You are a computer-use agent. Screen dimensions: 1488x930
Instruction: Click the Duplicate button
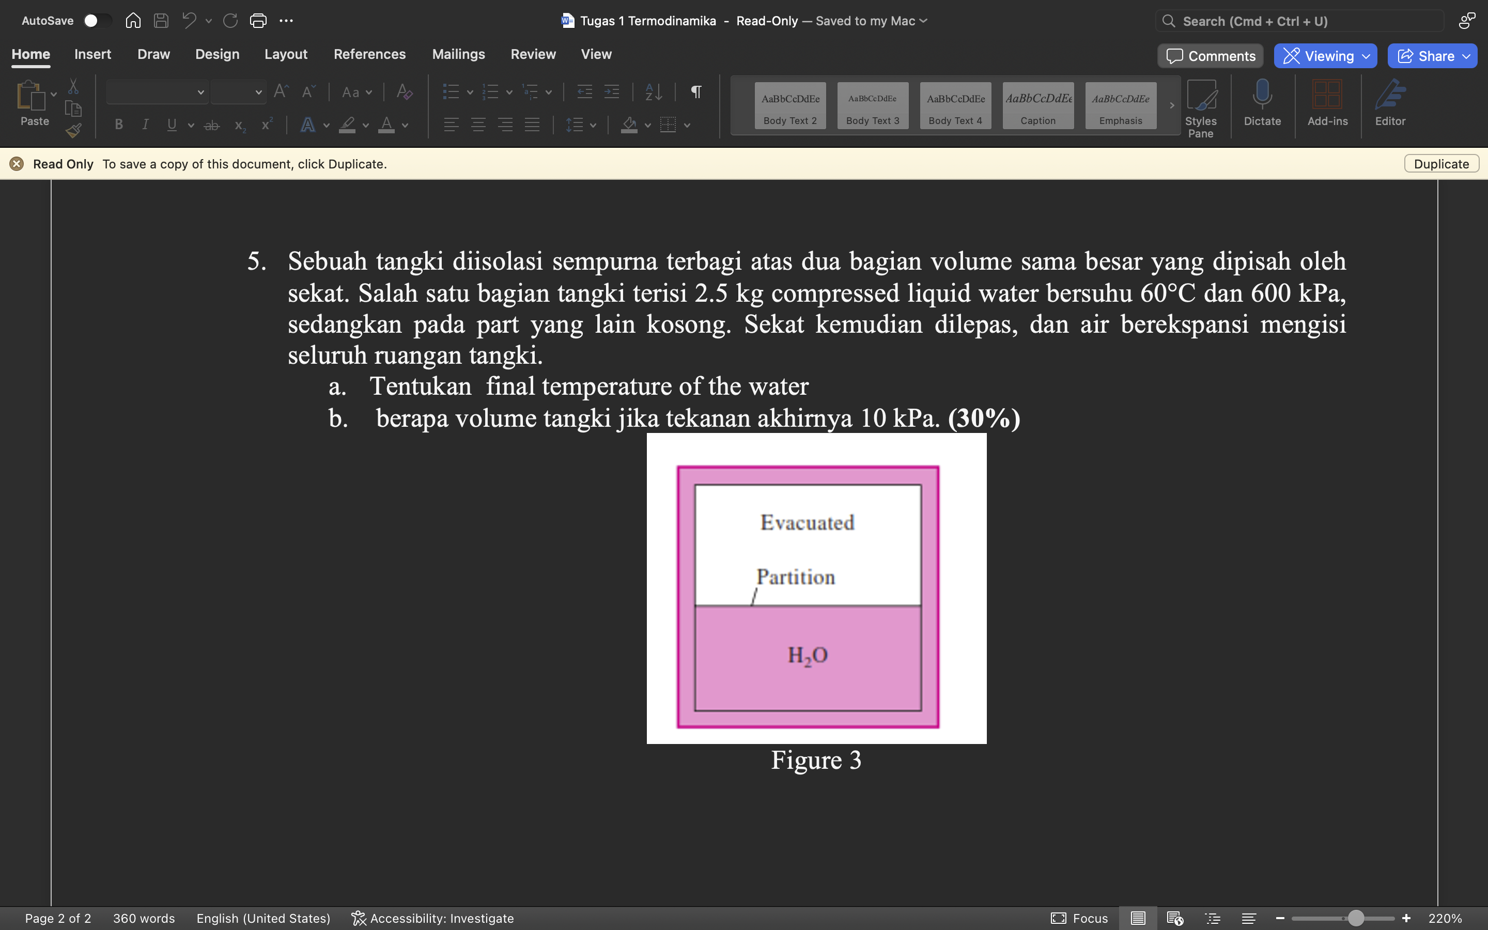tap(1441, 163)
